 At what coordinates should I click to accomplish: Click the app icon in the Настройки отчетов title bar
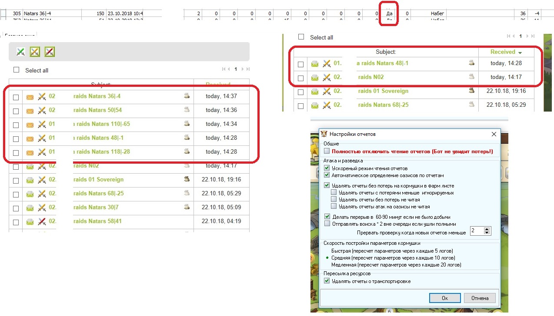coord(324,134)
